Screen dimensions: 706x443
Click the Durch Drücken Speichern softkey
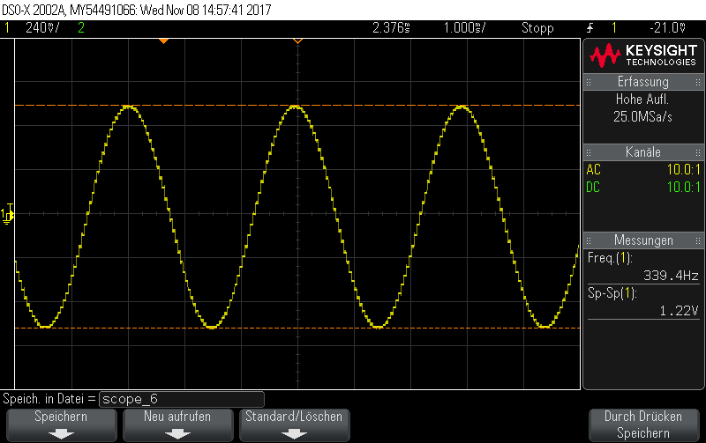pos(643,425)
